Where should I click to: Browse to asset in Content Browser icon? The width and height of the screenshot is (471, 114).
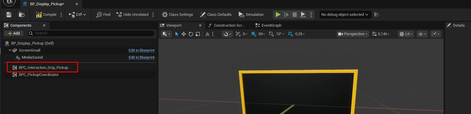click(21, 15)
